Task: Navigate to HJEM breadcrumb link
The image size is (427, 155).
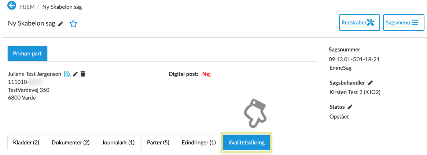Action: tap(27, 7)
